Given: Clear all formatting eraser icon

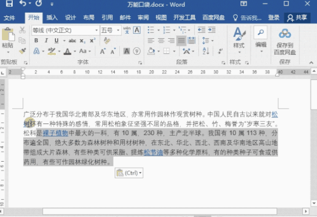Looking at the screenshot, I should 107,41.
